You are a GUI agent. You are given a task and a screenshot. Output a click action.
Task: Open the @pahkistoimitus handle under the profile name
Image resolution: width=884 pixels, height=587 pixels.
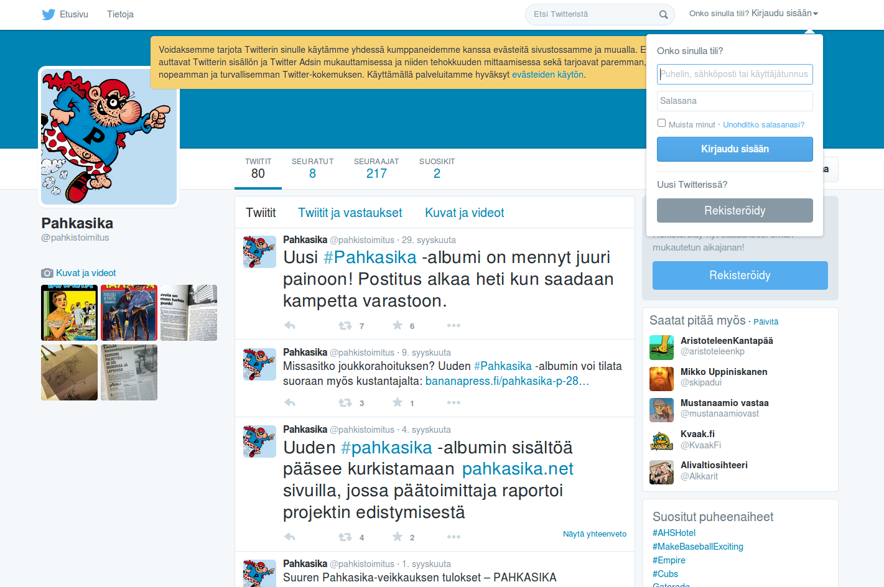[75, 238]
